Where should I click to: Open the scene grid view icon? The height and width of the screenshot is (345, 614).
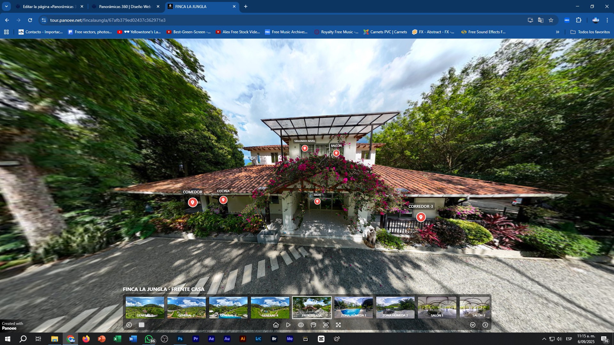pyautogui.click(x=141, y=325)
